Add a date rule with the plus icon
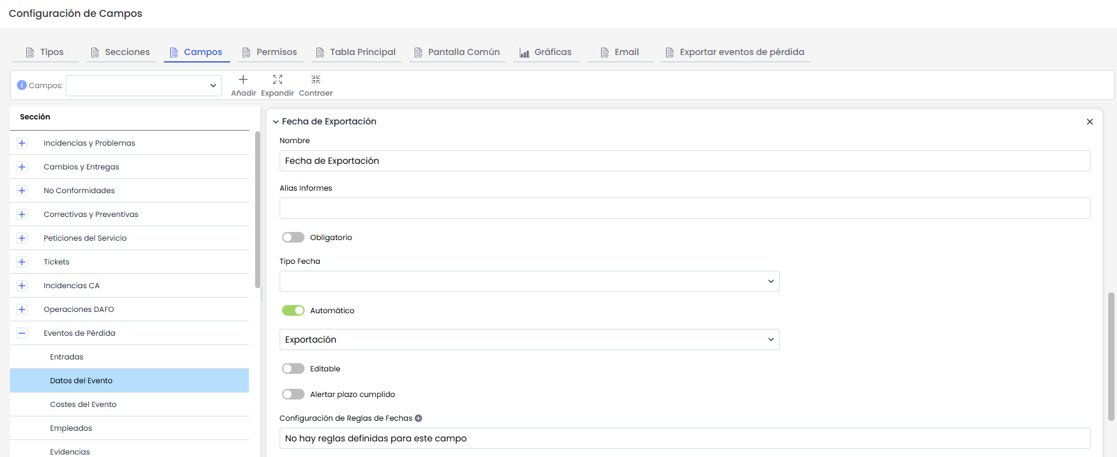This screenshot has width=1117, height=457. (418, 418)
